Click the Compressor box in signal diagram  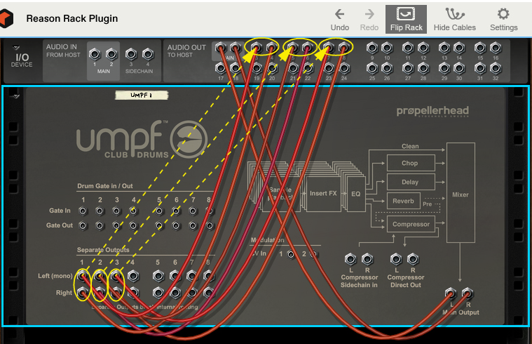(x=411, y=225)
